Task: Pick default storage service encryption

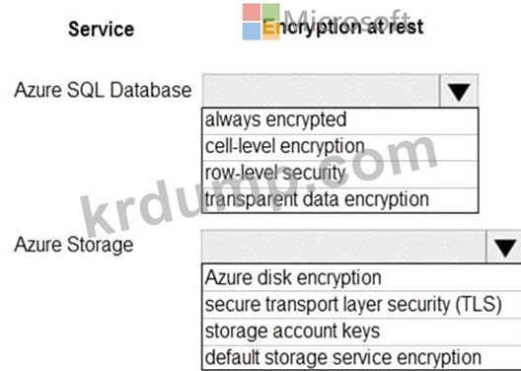Action: [x=361, y=358]
